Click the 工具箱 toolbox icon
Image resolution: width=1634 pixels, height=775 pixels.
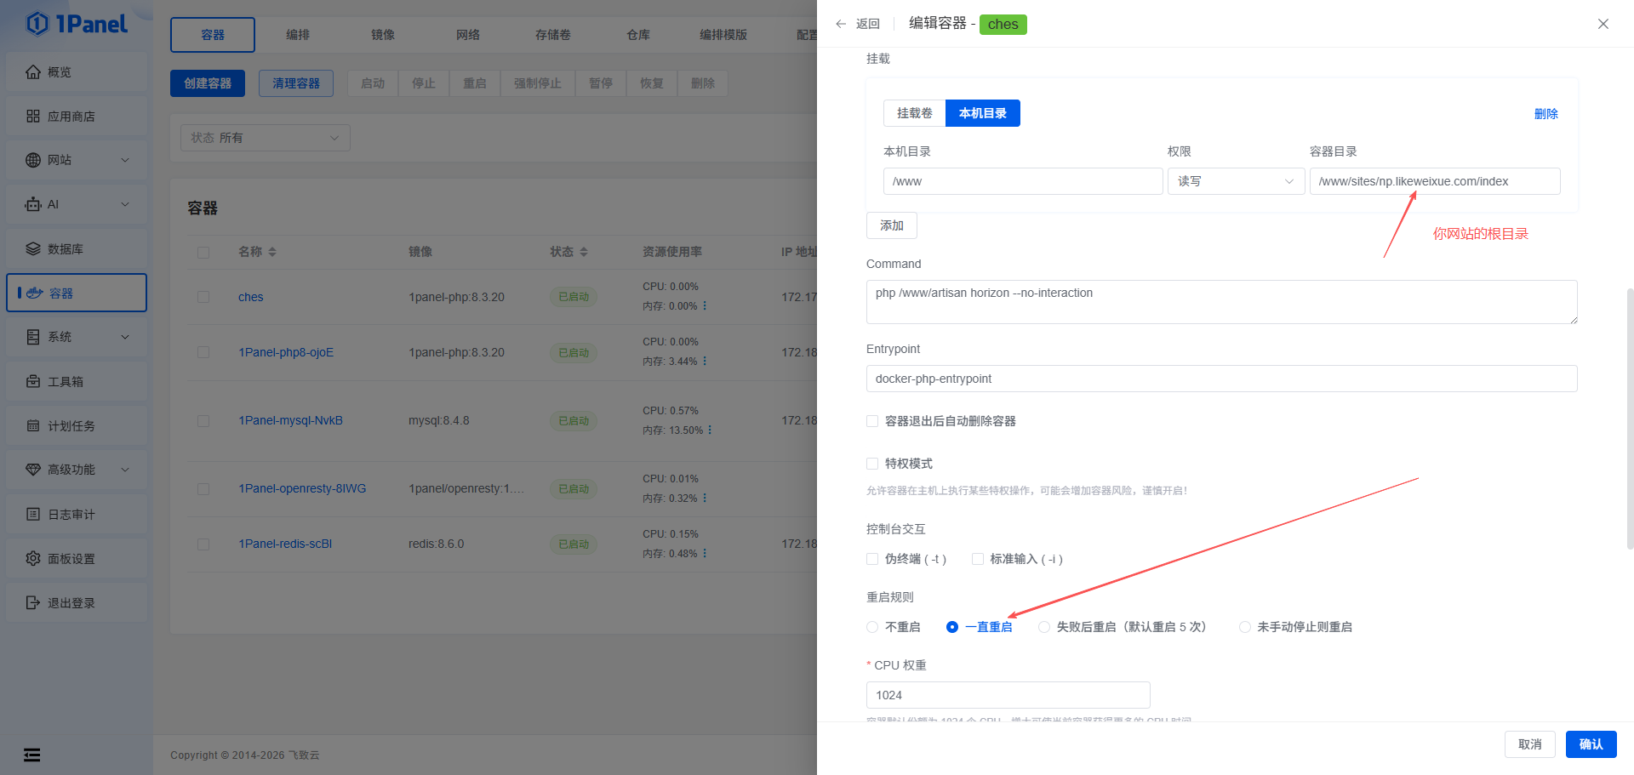pyautogui.click(x=33, y=382)
